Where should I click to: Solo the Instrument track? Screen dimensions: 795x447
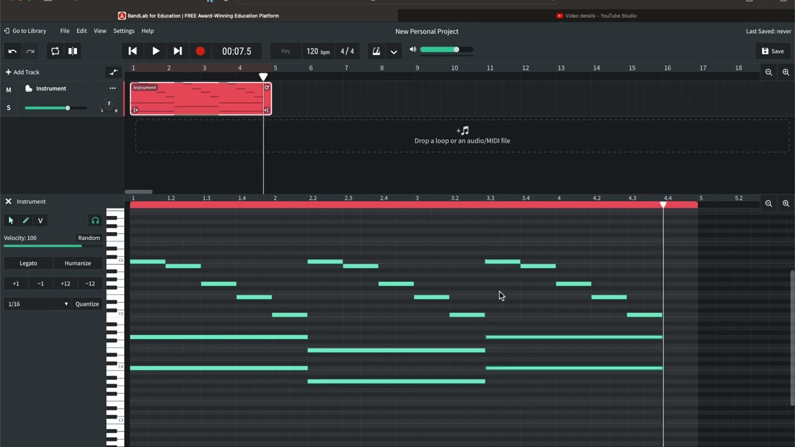tap(9, 108)
